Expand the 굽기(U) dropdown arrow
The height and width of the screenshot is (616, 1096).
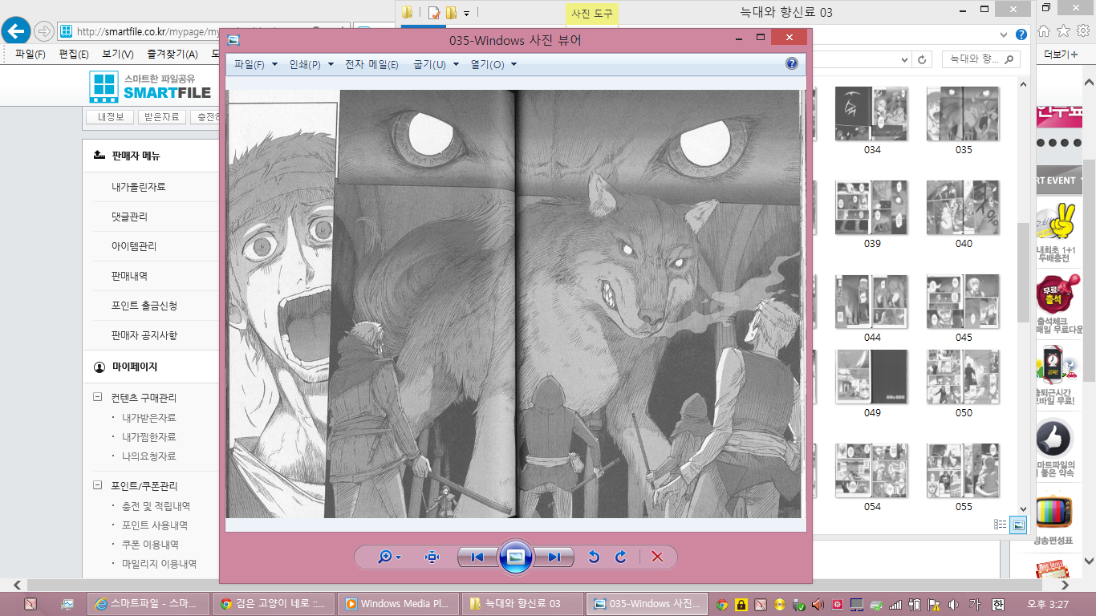[456, 65]
